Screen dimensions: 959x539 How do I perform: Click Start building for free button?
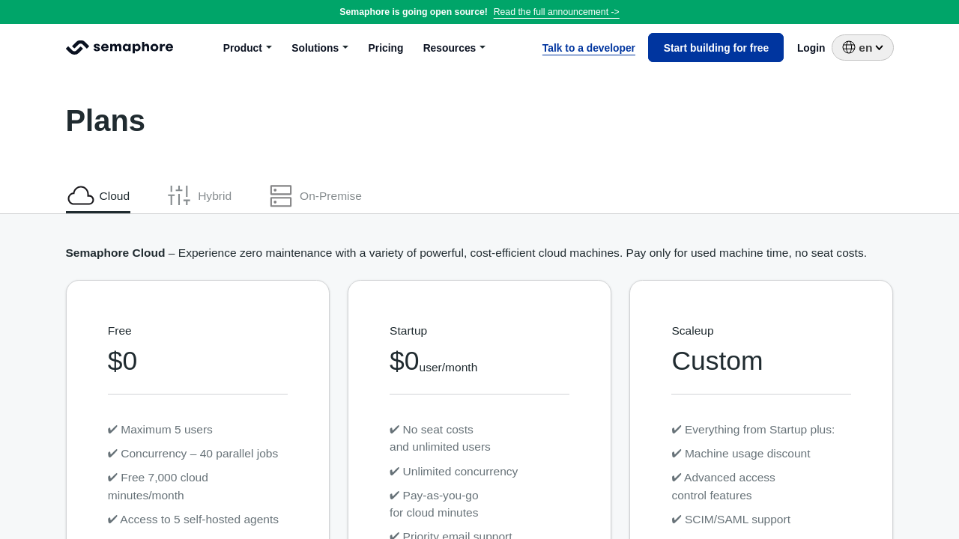(716, 48)
